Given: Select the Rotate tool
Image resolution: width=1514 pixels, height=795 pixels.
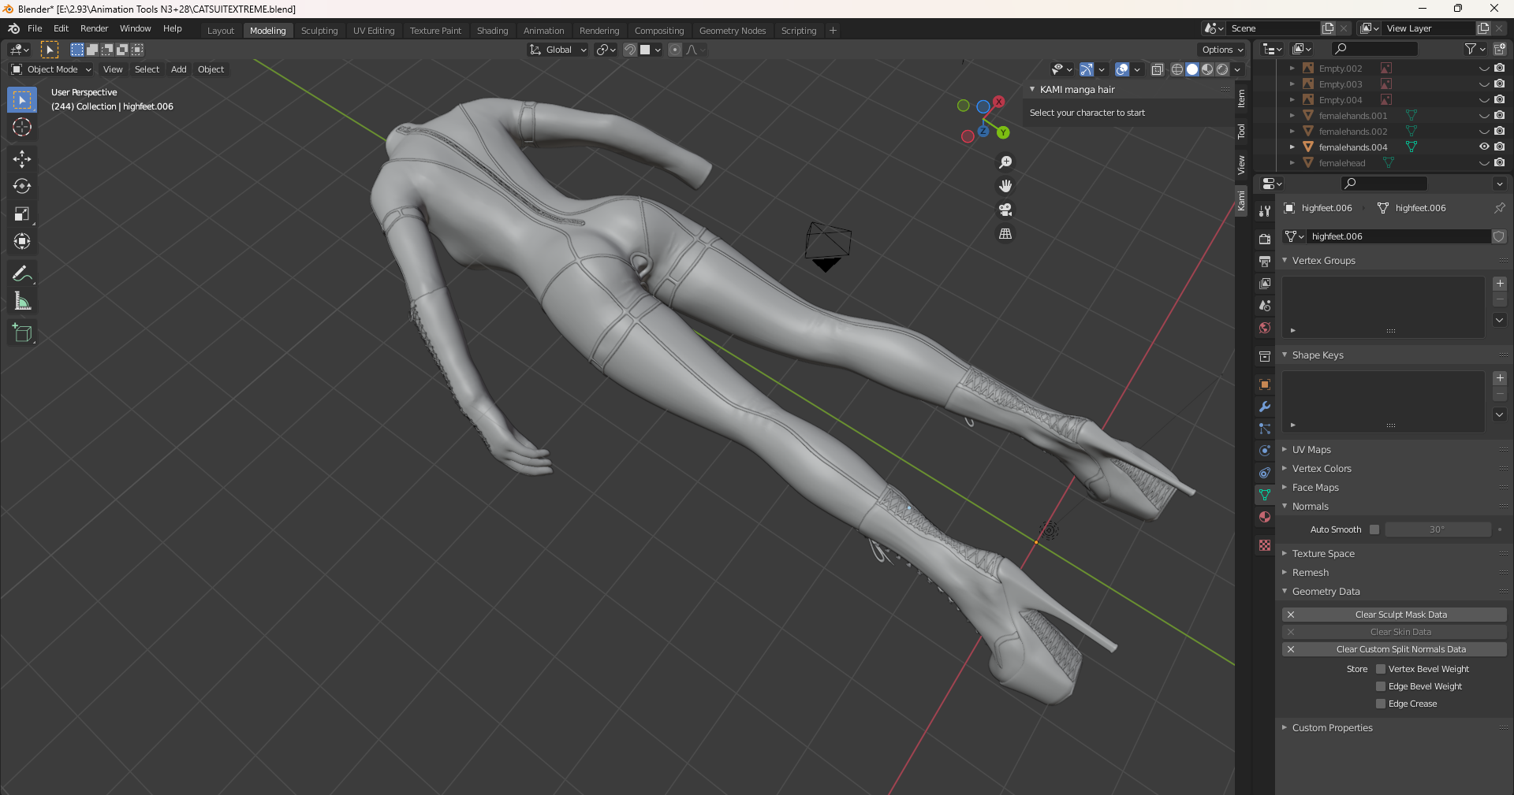Looking at the screenshot, I should (x=22, y=187).
